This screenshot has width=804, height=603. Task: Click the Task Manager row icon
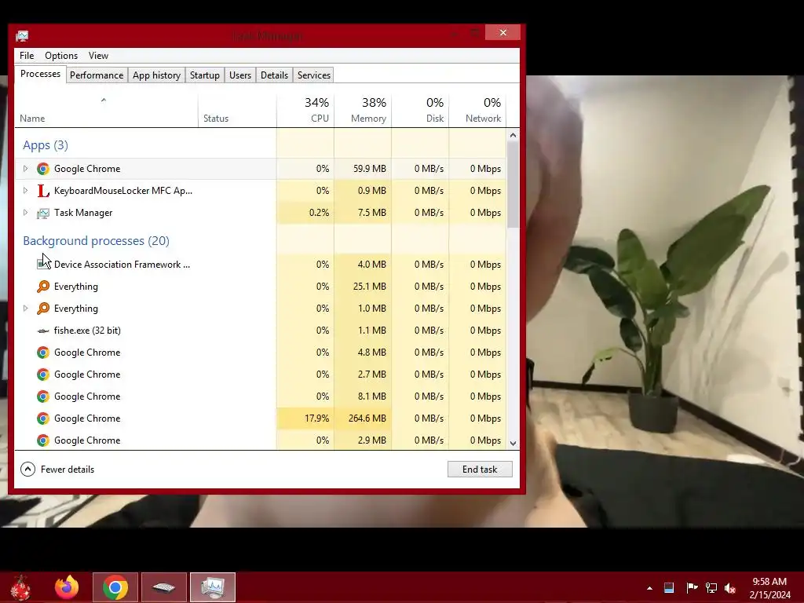(43, 213)
